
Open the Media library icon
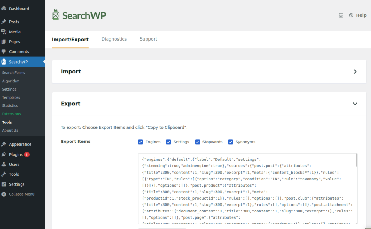[x=4, y=32]
